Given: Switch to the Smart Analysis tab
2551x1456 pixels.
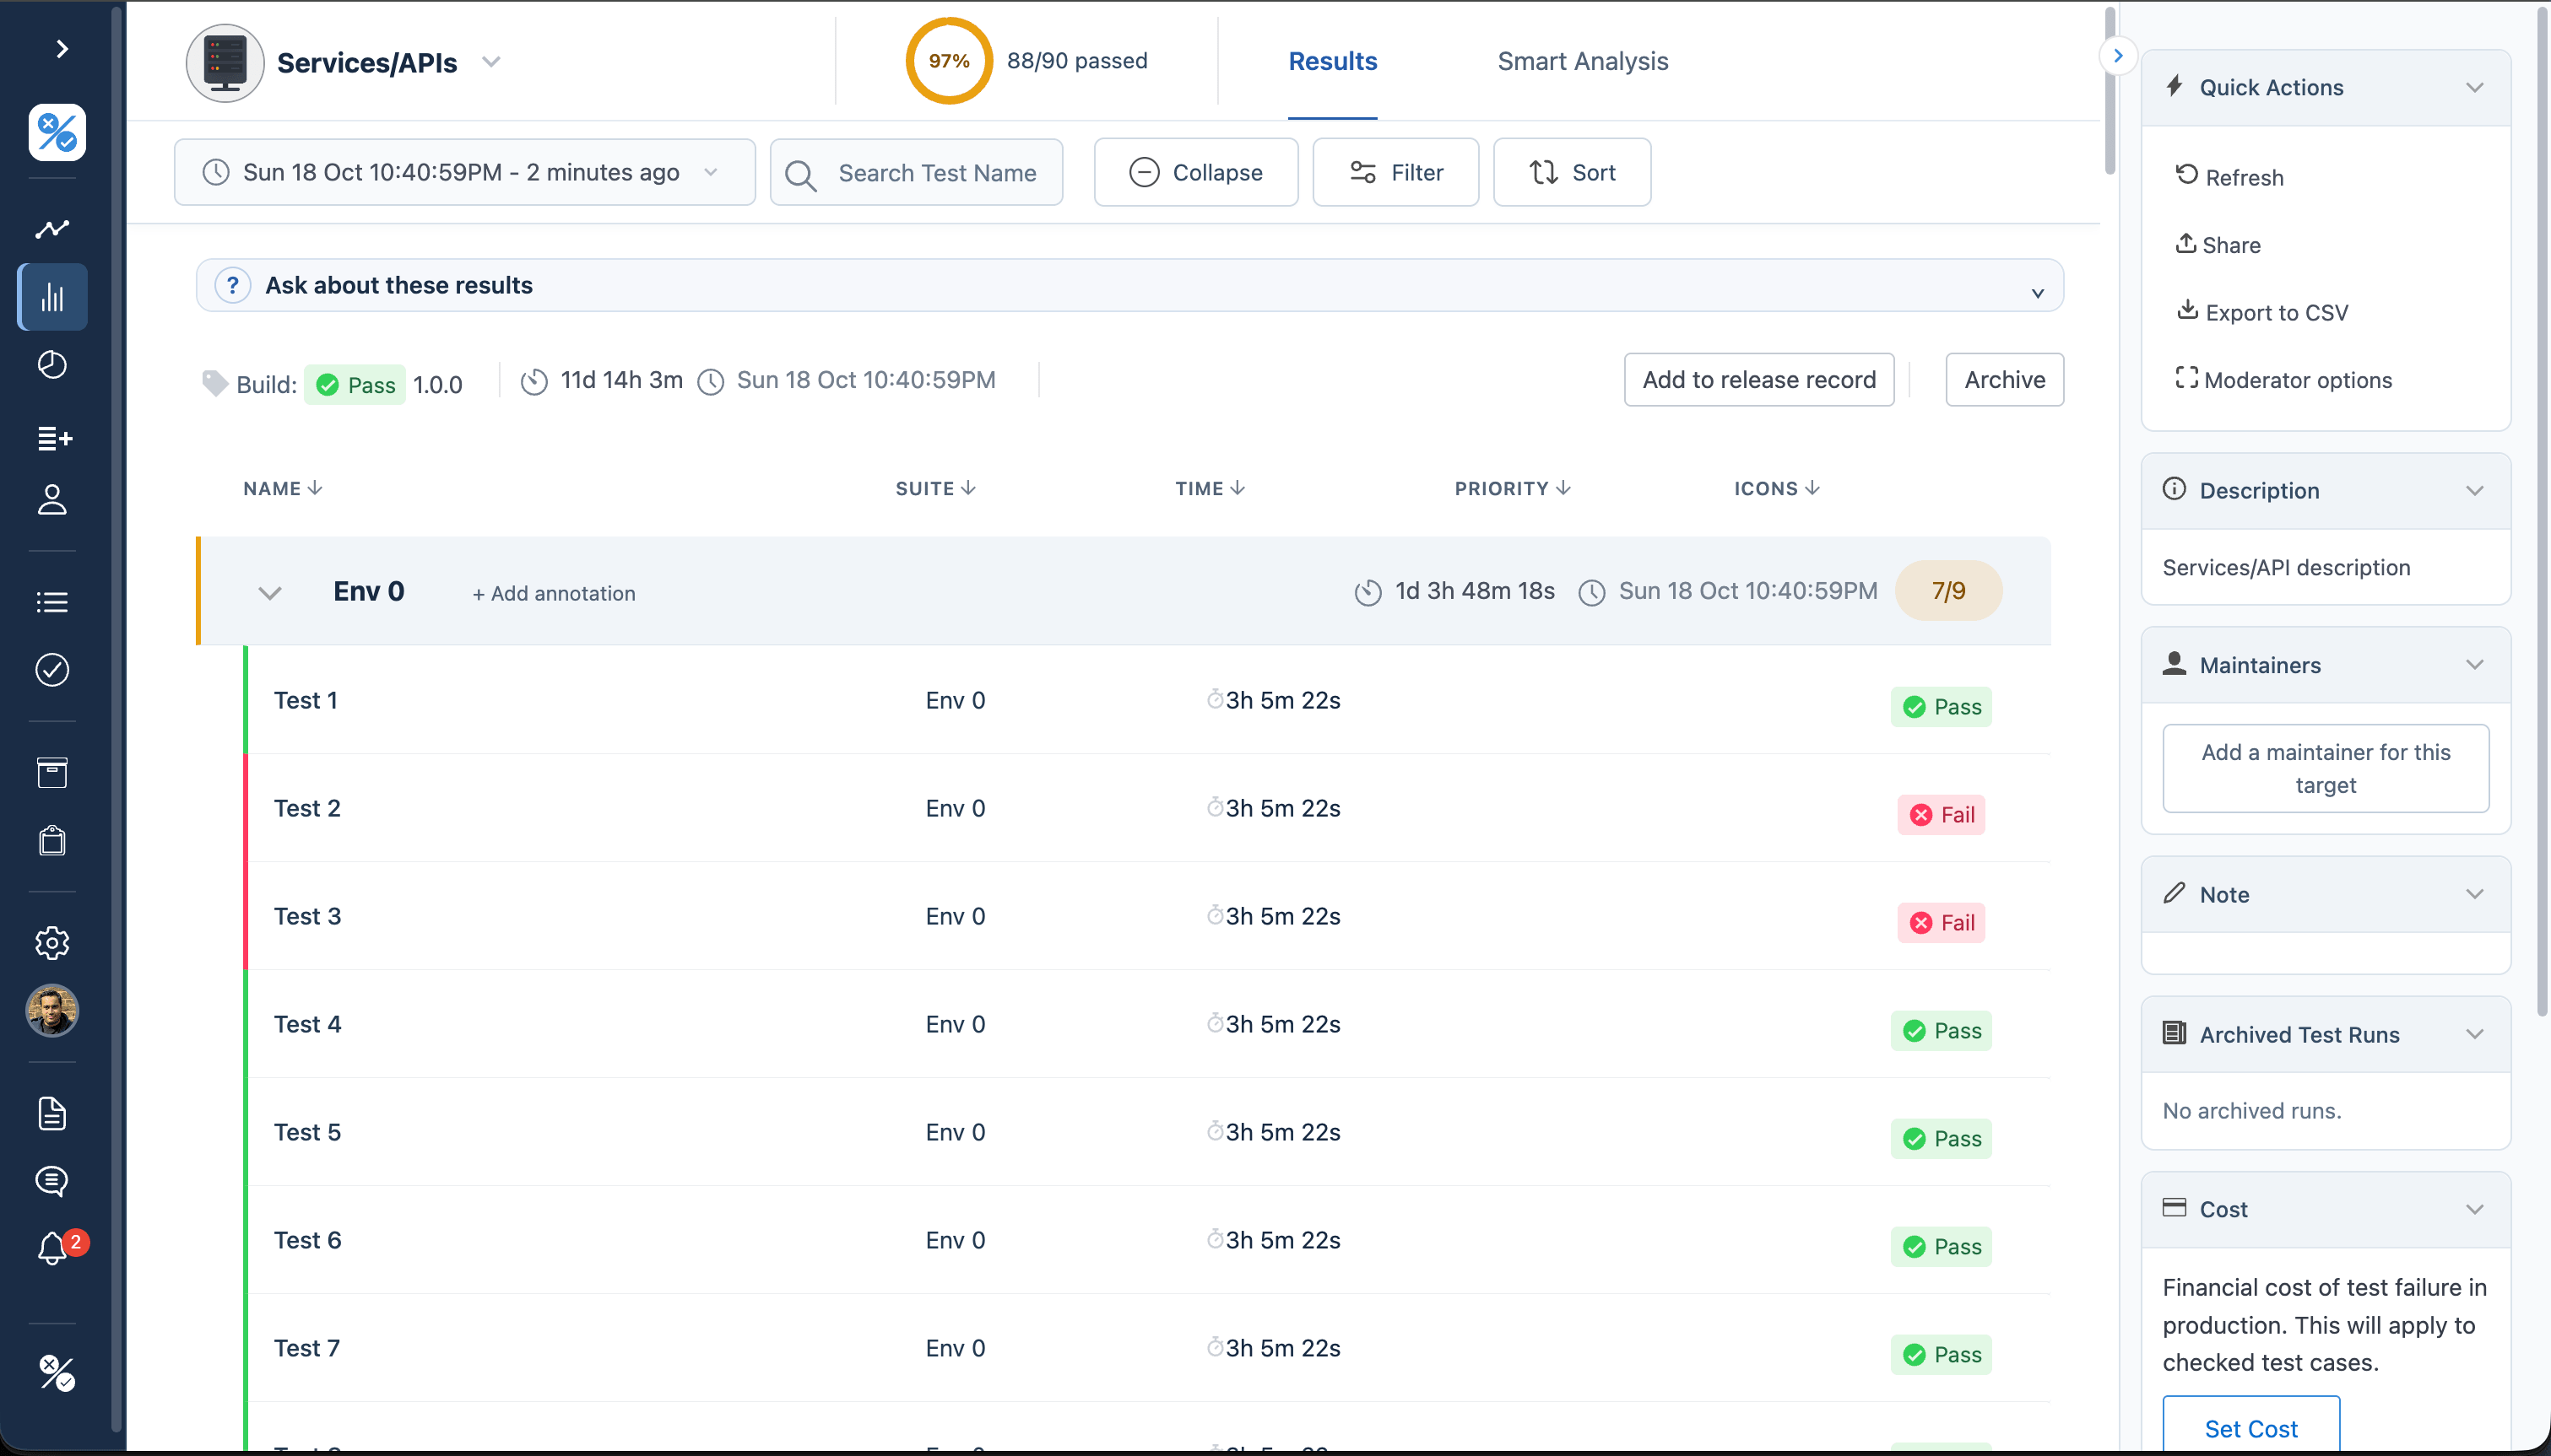Looking at the screenshot, I should tap(1583, 61).
